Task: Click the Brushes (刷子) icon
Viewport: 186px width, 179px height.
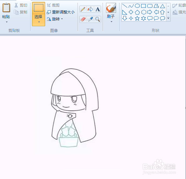Action: click(x=111, y=8)
